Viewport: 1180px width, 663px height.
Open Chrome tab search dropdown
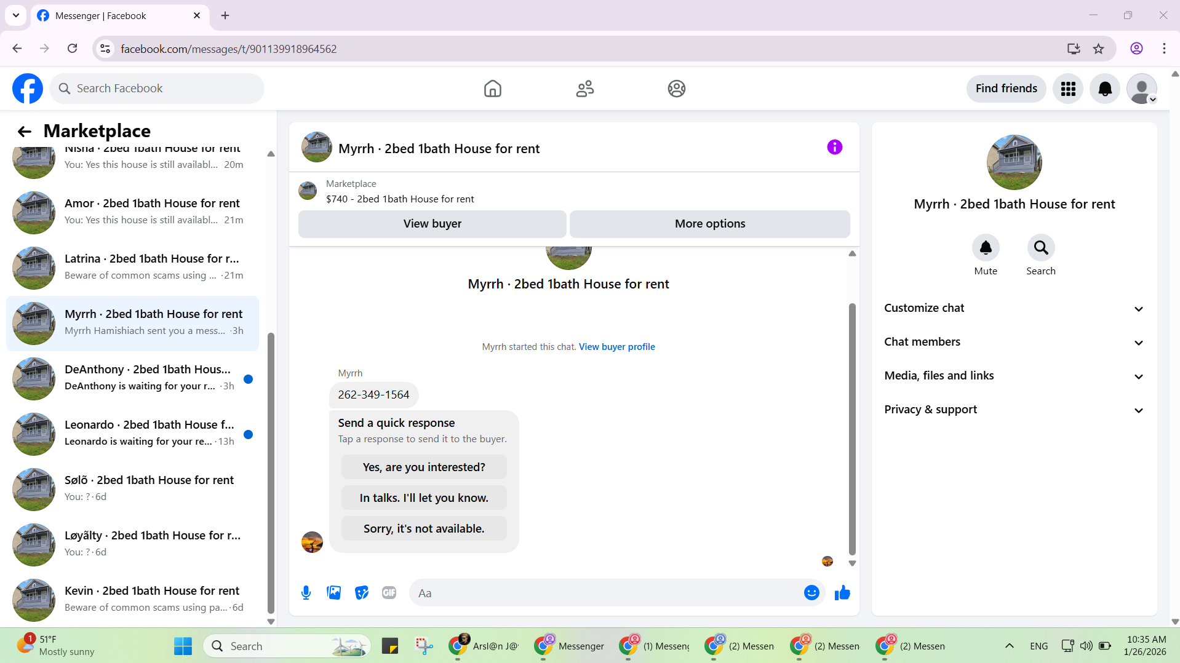tap(16, 15)
